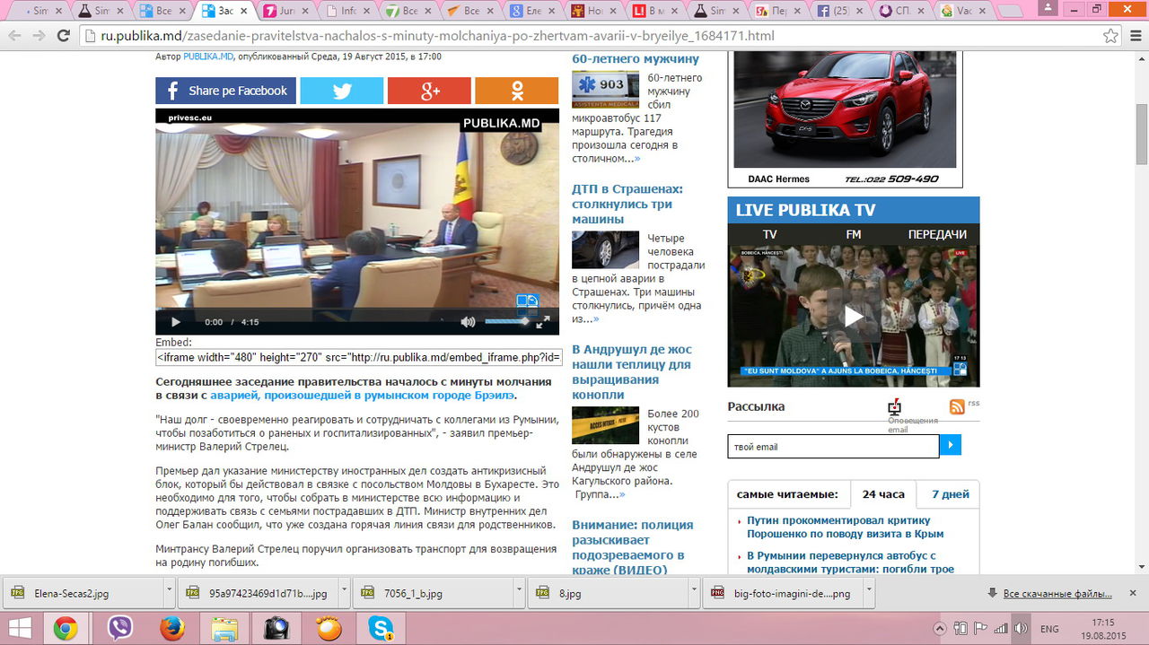1149x645 pixels.
Task: Open Viber from the taskbar
Action: coord(119,629)
